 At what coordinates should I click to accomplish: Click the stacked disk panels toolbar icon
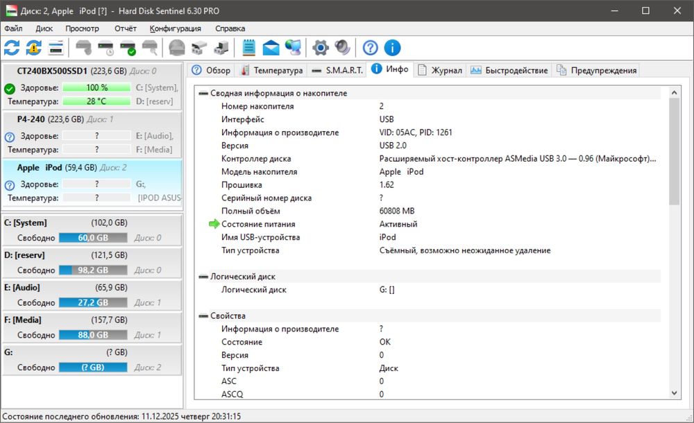tap(56, 48)
